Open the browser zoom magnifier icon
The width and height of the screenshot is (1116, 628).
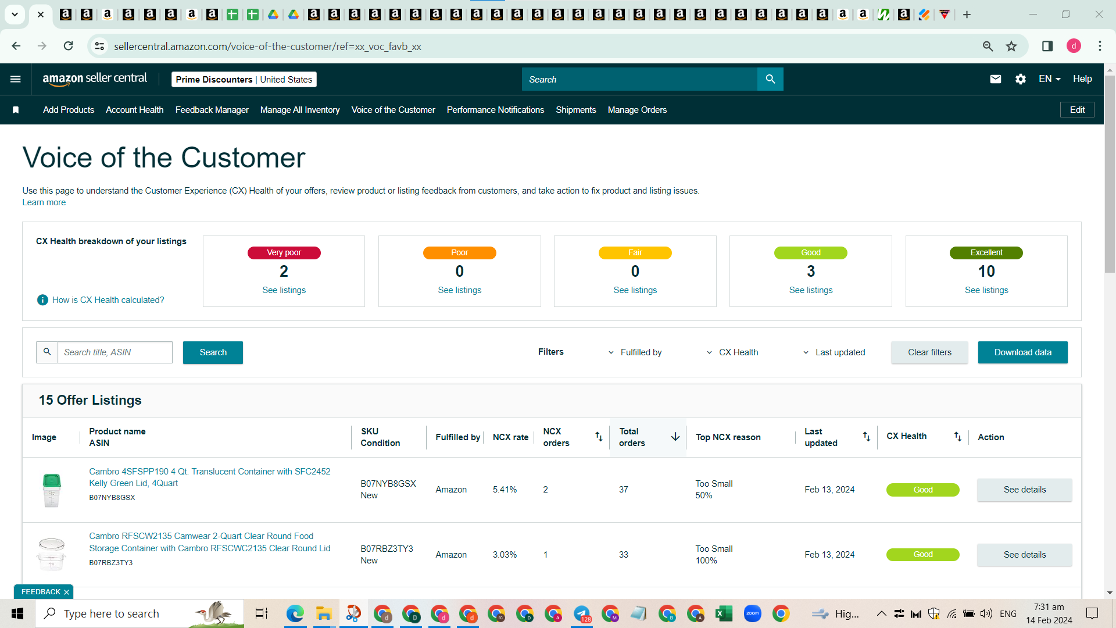pos(988,46)
